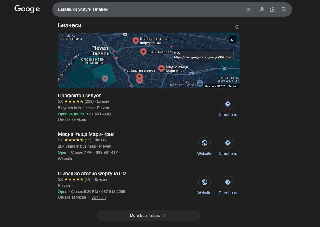Open Шивашко ателие Фортуна ПМ listing
This screenshot has height=227, width=320.
pyautogui.click(x=92, y=173)
